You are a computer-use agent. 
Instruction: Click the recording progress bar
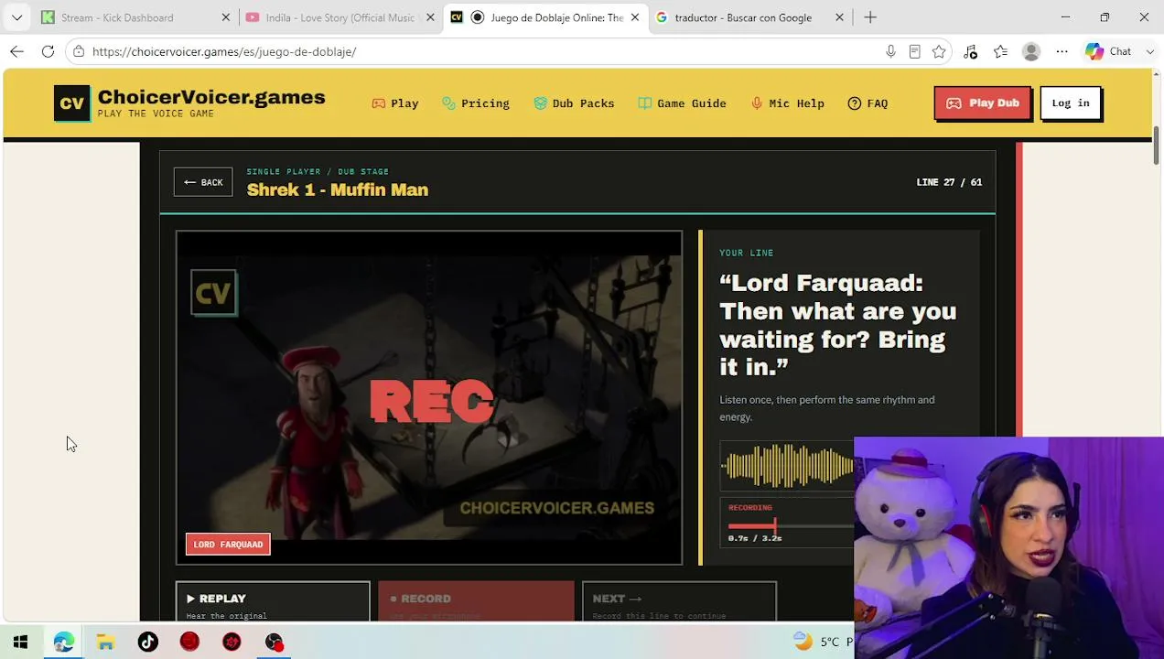(x=791, y=525)
